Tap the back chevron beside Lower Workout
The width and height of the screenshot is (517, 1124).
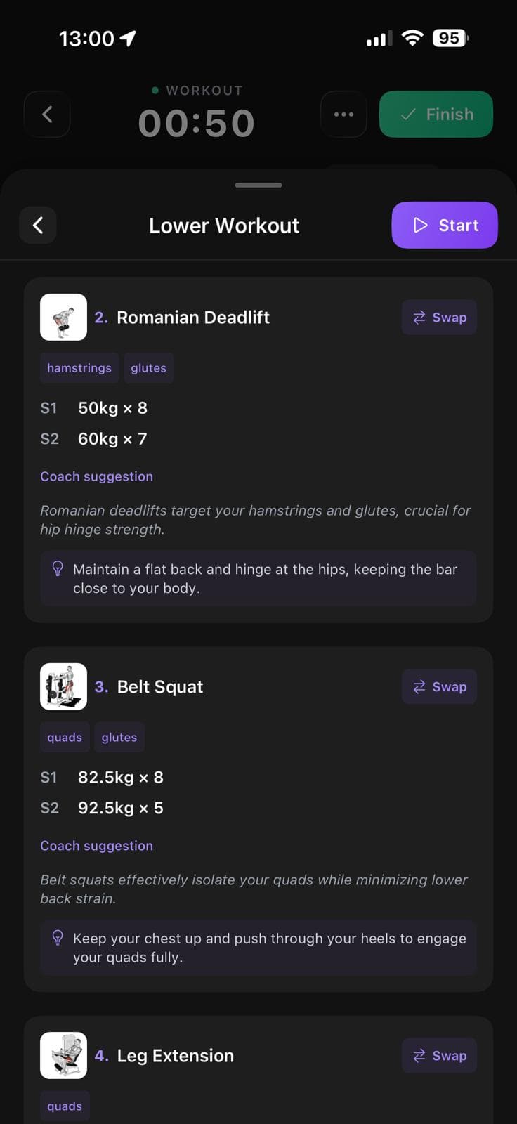tap(38, 226)
